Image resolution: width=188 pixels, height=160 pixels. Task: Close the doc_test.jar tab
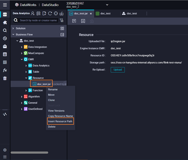tap(91, 14)
